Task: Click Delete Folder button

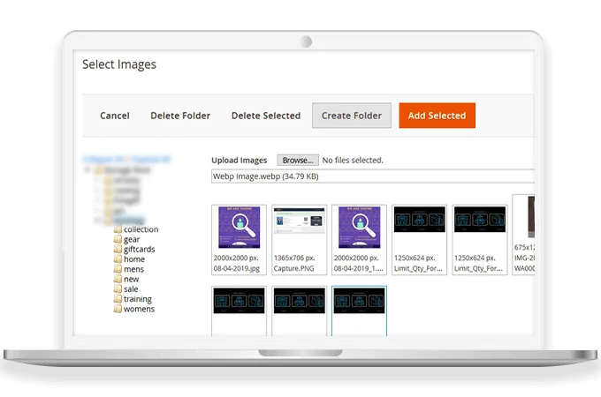Action: tap(180, 116)
